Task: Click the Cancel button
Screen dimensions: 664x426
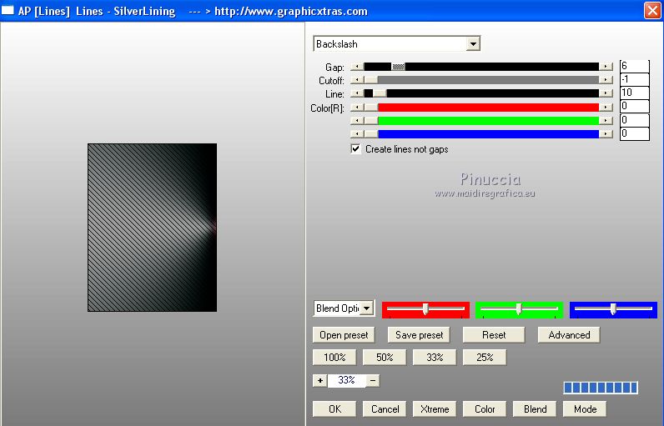Action: pyautogui.click(x=385, y=409)
